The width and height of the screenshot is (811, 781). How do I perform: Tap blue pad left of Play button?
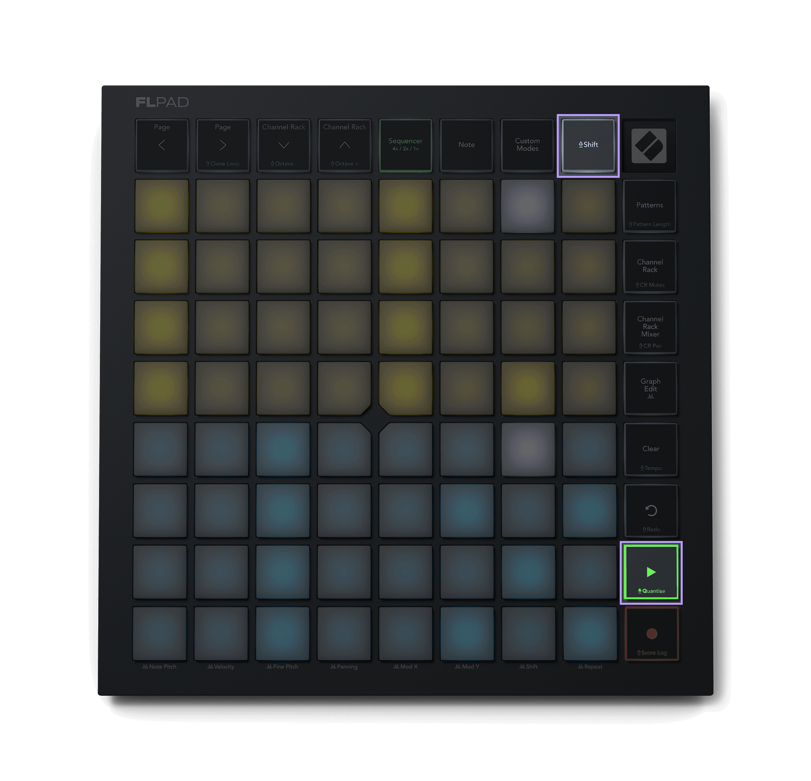pos(590,572)
